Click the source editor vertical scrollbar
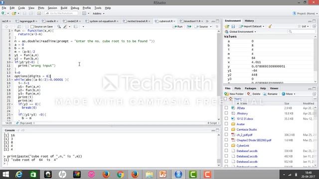 (x=219, y=75)
